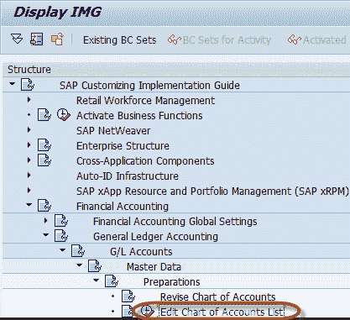This screenshot has height=320, width=350.
Task: Expand SAP xApp Resource and Portfolio Management
Action: tap(29, 190)
